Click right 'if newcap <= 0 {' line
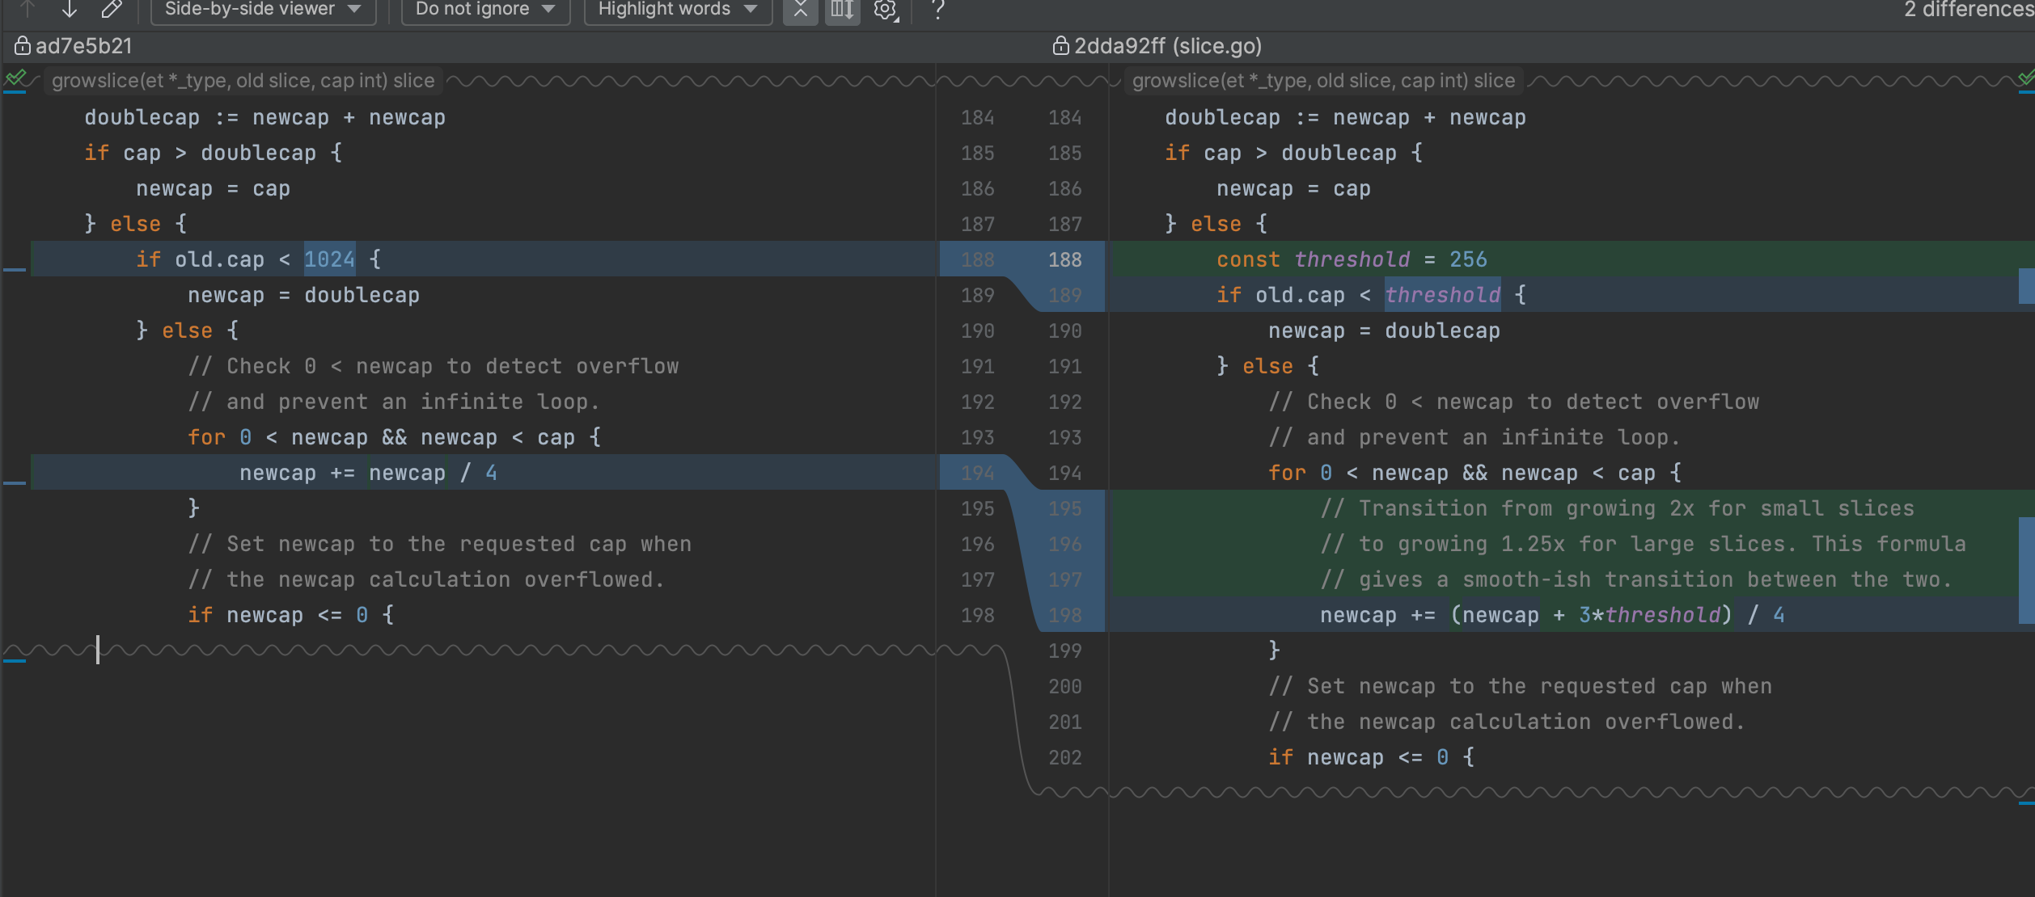2035x897 pixels. [x=1371, y=757]
